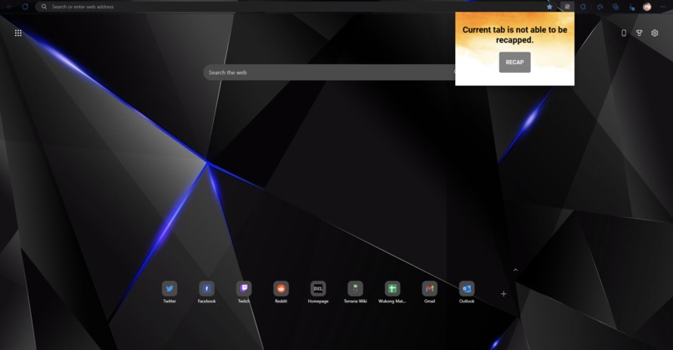Click the mobile phone icon on page
Screen dimensions: 673x350
pyautogui.click(x=624, y=33)
